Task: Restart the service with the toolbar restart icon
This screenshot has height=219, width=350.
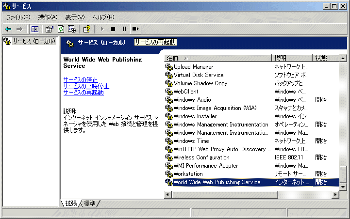Action: tap(135, 29)
